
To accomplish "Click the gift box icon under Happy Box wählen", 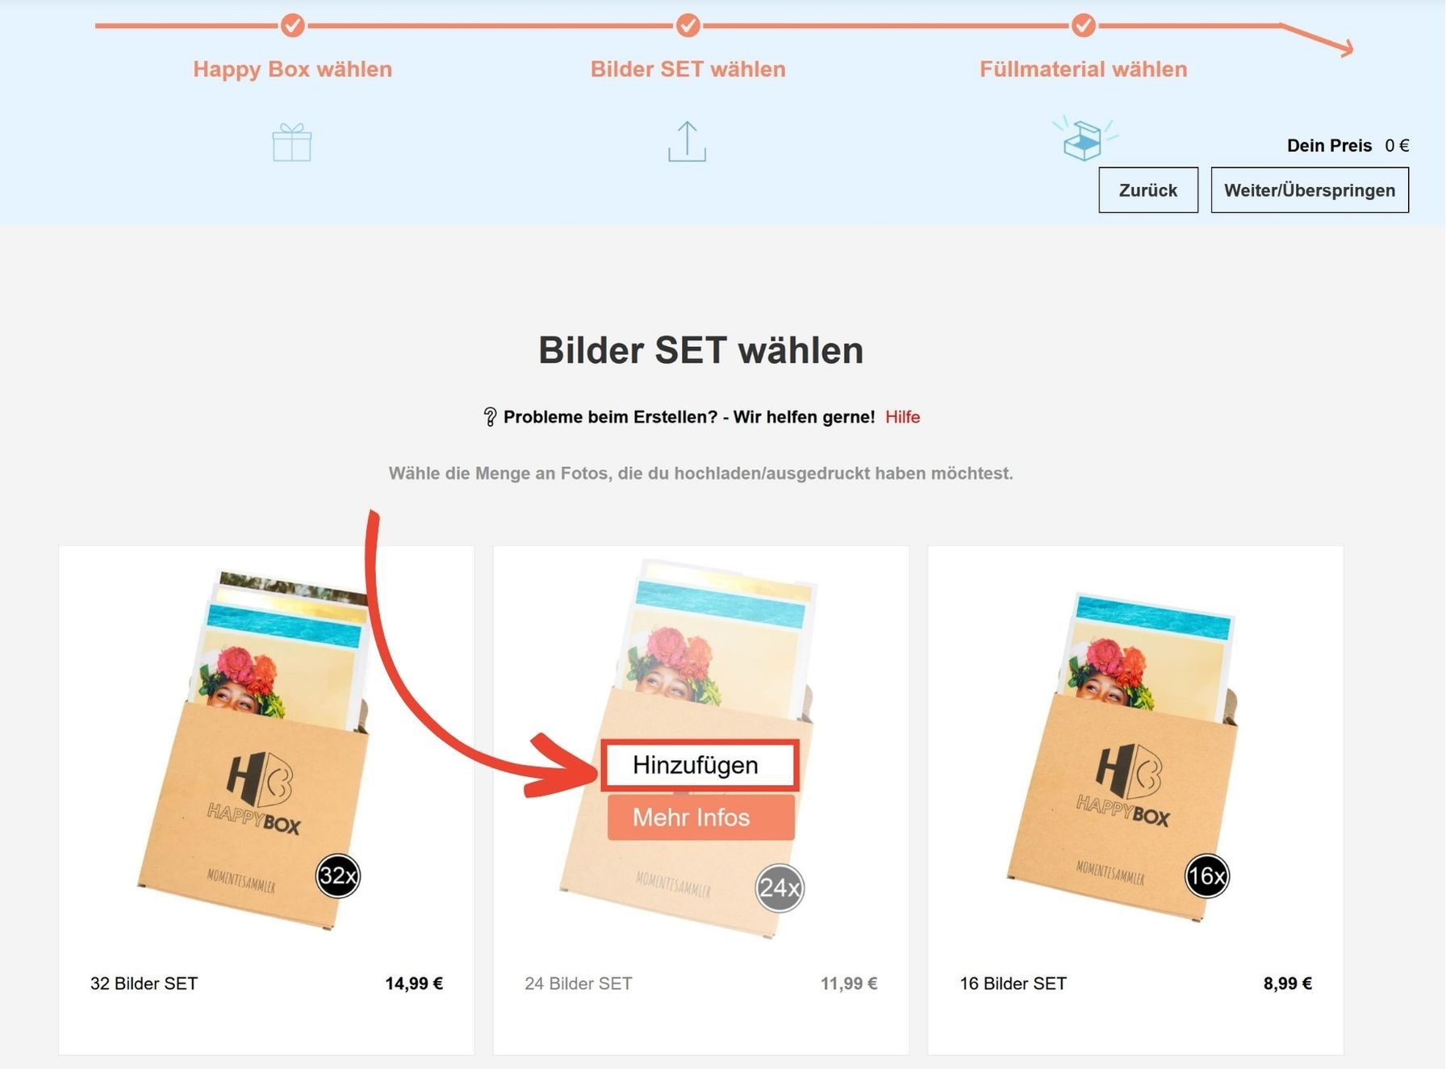I will 292,142.
